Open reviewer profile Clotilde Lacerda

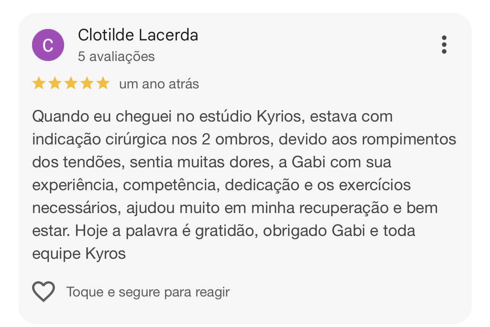(x=138, y=35)
